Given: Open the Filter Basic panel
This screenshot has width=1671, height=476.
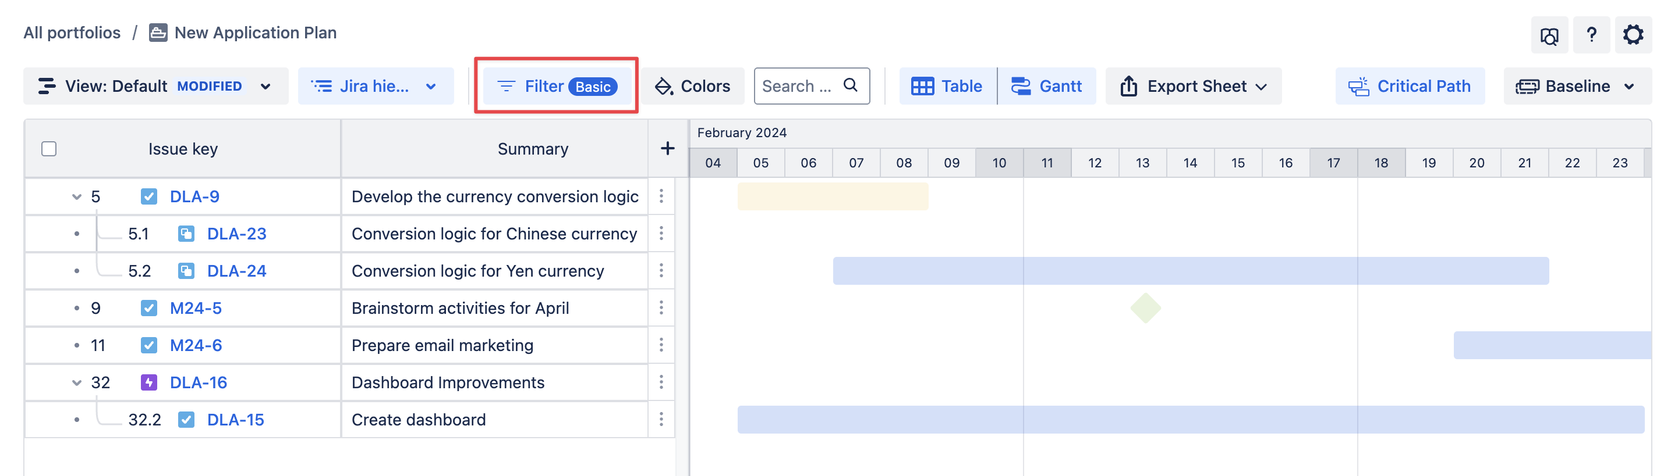Looking at the screenshot, I should click(556, 86).
